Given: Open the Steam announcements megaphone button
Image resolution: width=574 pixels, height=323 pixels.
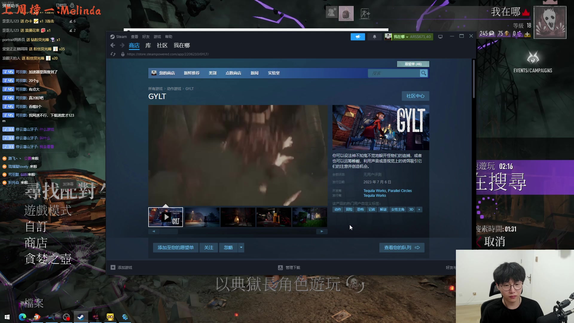Looking at the screenshot, I should coord(358,37).
